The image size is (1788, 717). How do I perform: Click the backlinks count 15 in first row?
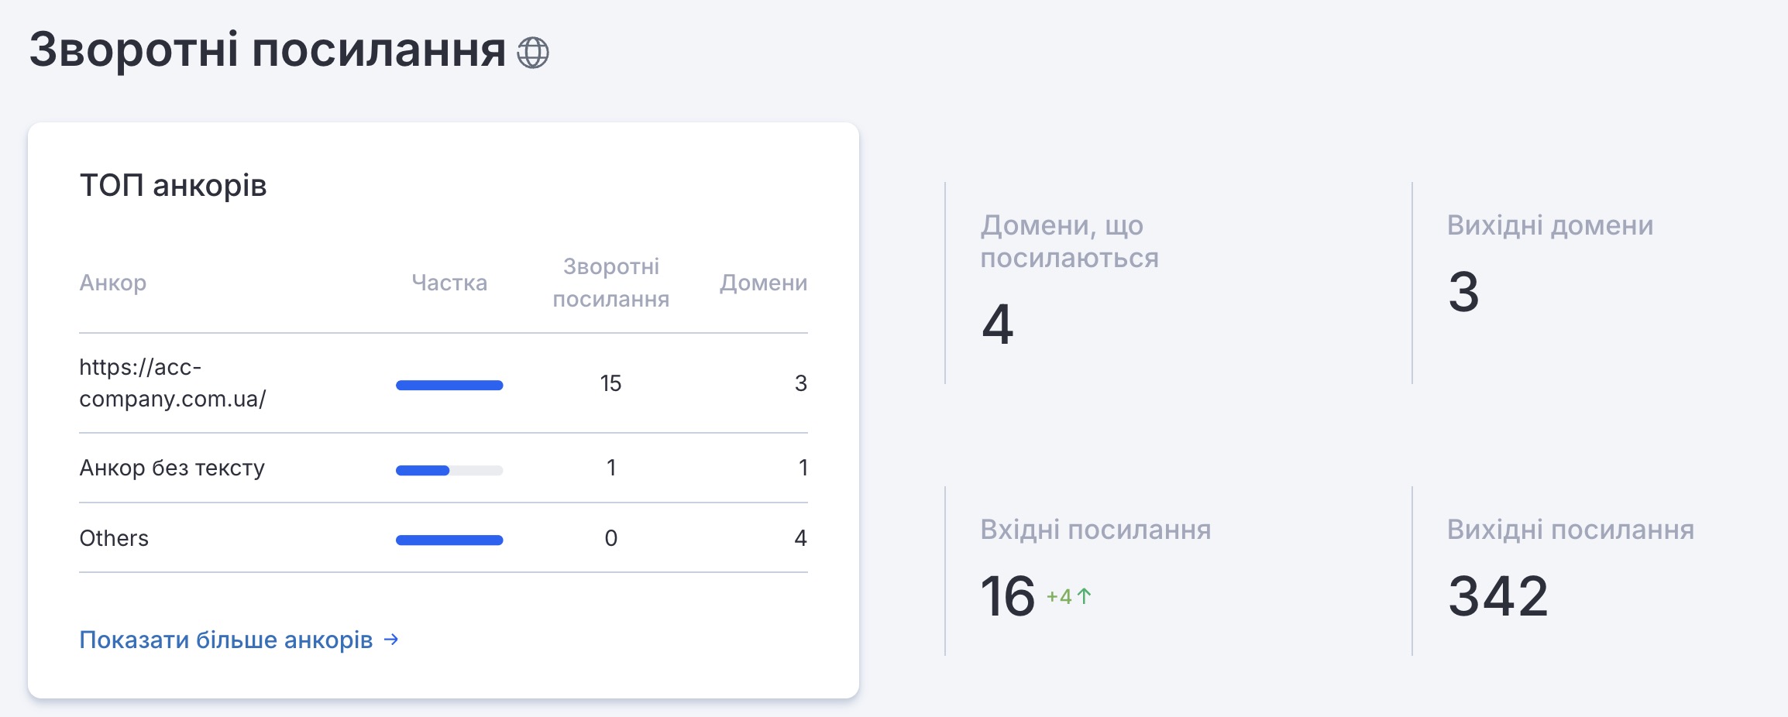coord(610,383)
